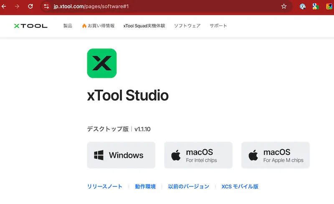Download macOS for Apple M chips
The width and height of the screenshot is (334, 204).
[276, 155]
